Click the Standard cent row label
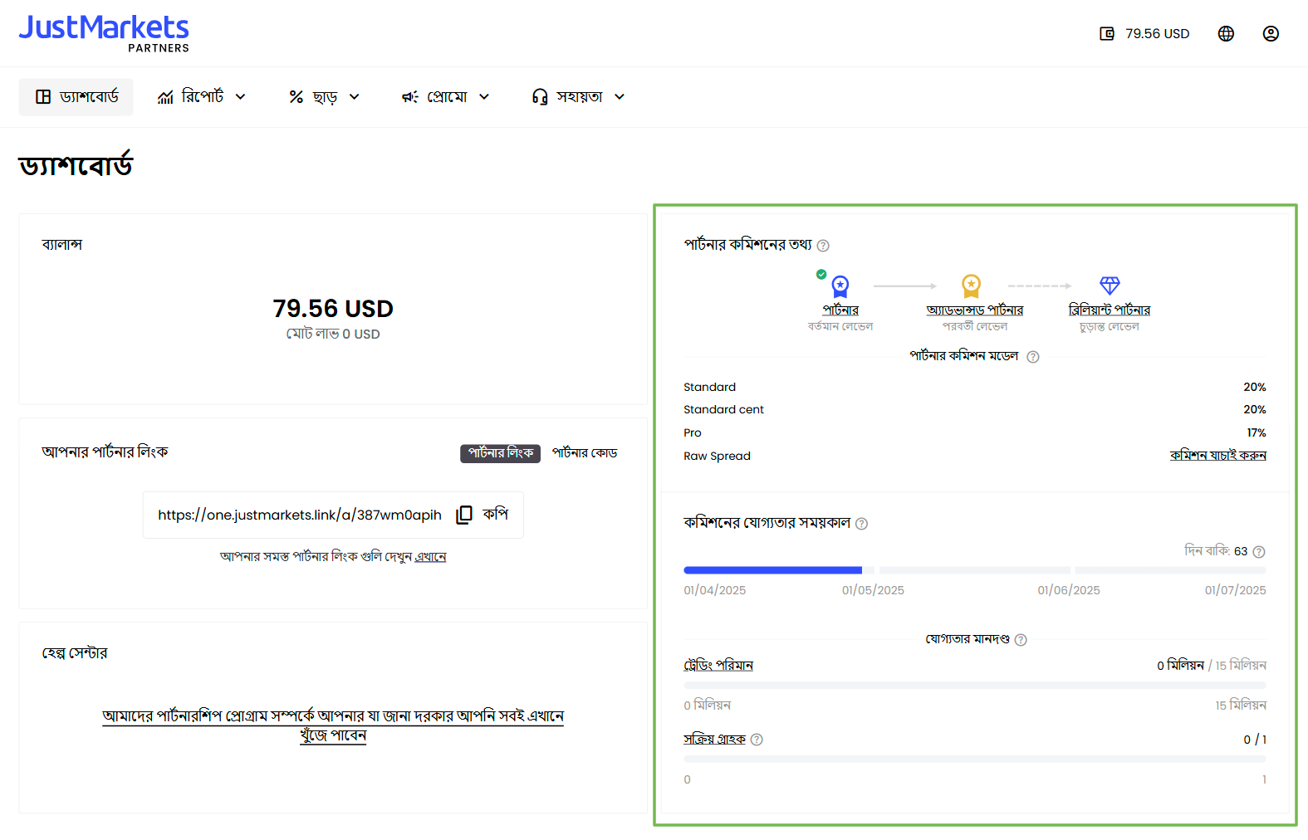This screenshot has width=1308, height=840. (x=724, y=410)
